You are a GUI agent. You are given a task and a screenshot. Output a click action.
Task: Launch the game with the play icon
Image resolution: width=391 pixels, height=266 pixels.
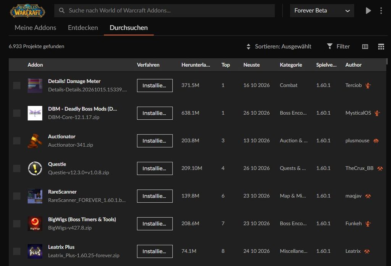pyautogui.click(x=368, y=10)
